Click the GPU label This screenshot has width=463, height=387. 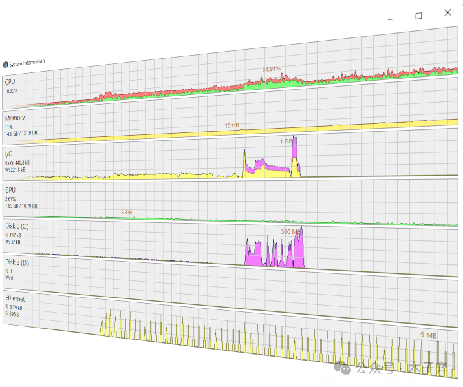click(10, 190)
